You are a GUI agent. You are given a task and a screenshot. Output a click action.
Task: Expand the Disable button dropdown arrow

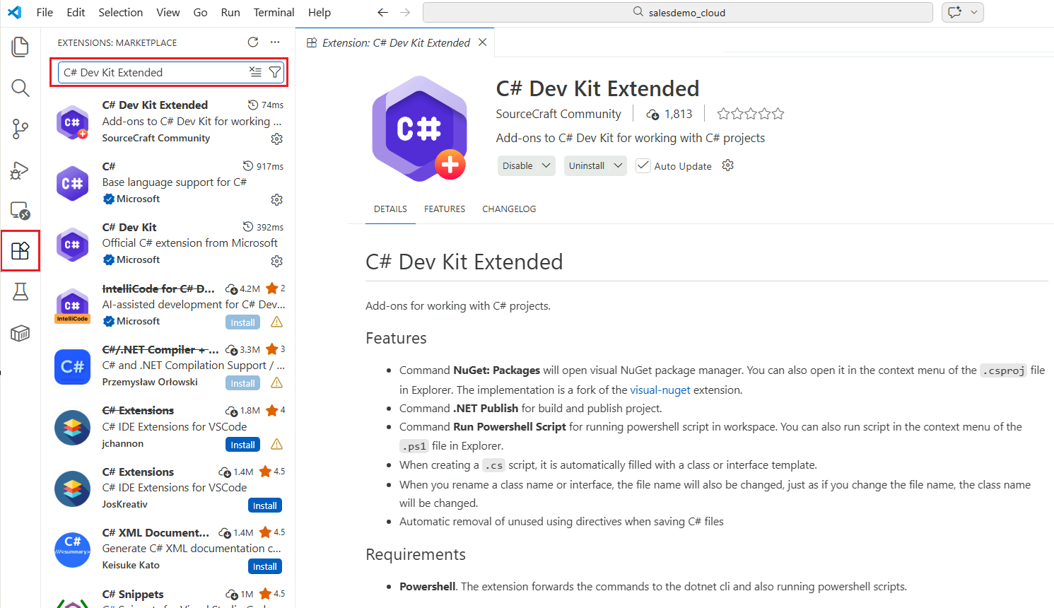tap(546, 165)
